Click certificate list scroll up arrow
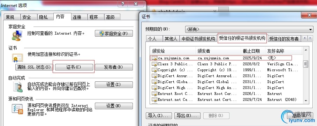Screen dimensions: 317x126 (x=305, y=50)
